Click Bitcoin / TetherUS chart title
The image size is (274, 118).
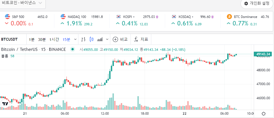(x=33, y=49)
